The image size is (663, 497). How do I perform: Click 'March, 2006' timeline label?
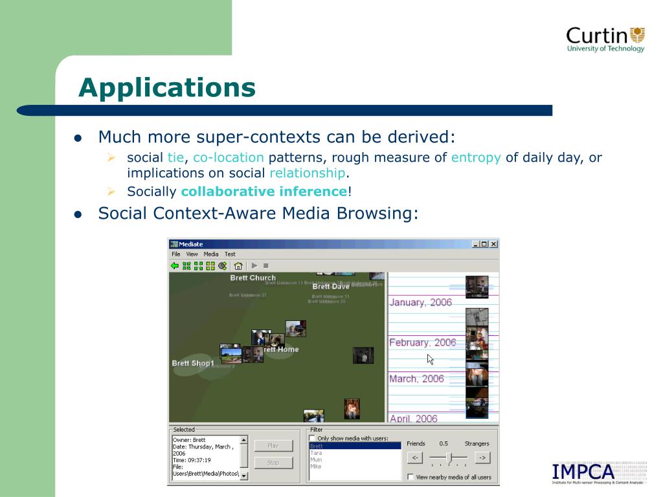point(416,379)
